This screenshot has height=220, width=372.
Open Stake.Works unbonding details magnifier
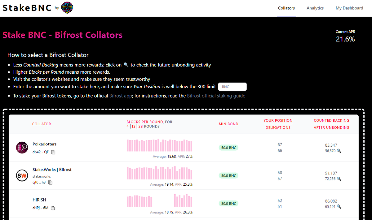(x=339, y=179)
